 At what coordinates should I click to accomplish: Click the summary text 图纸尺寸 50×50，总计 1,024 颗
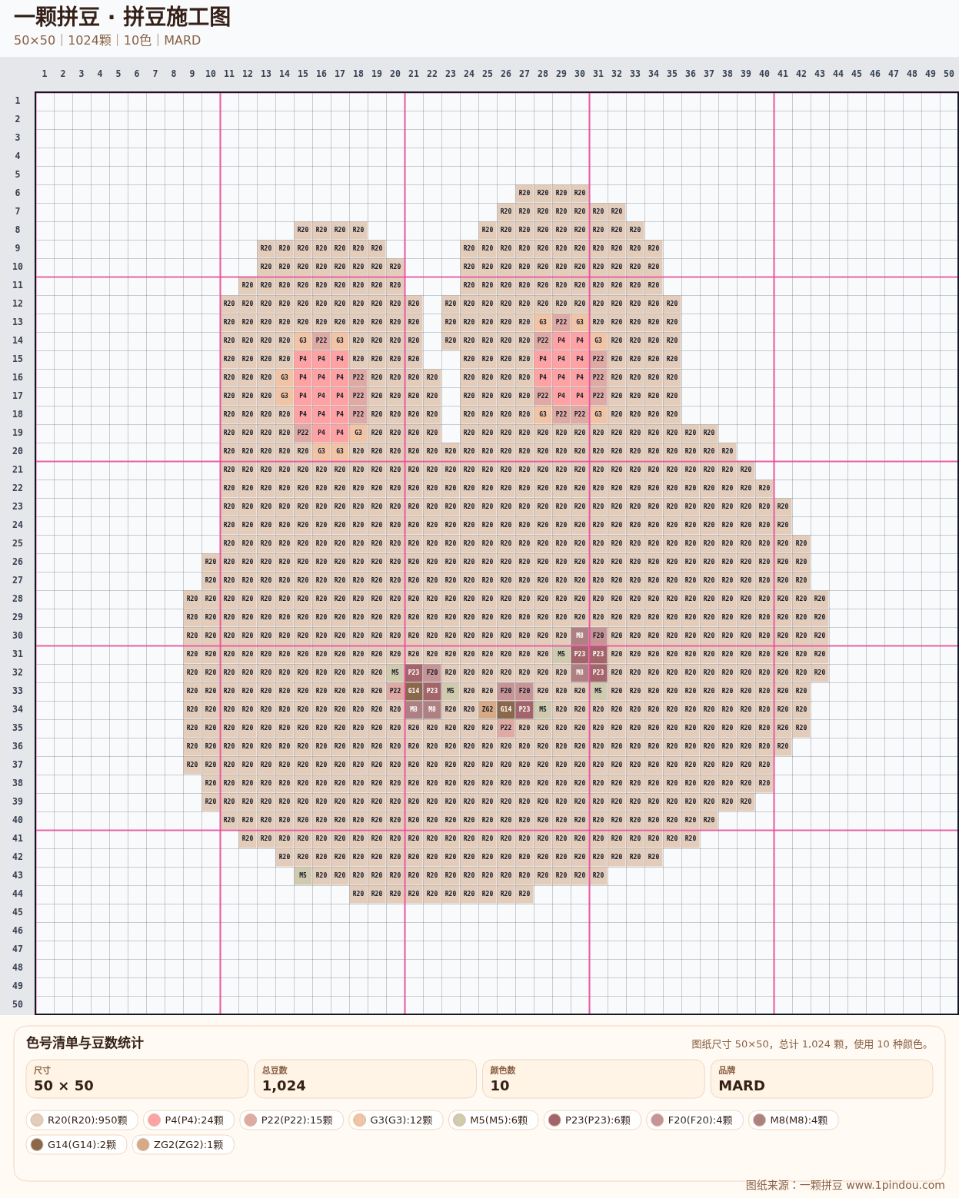tap(811, 1044)
